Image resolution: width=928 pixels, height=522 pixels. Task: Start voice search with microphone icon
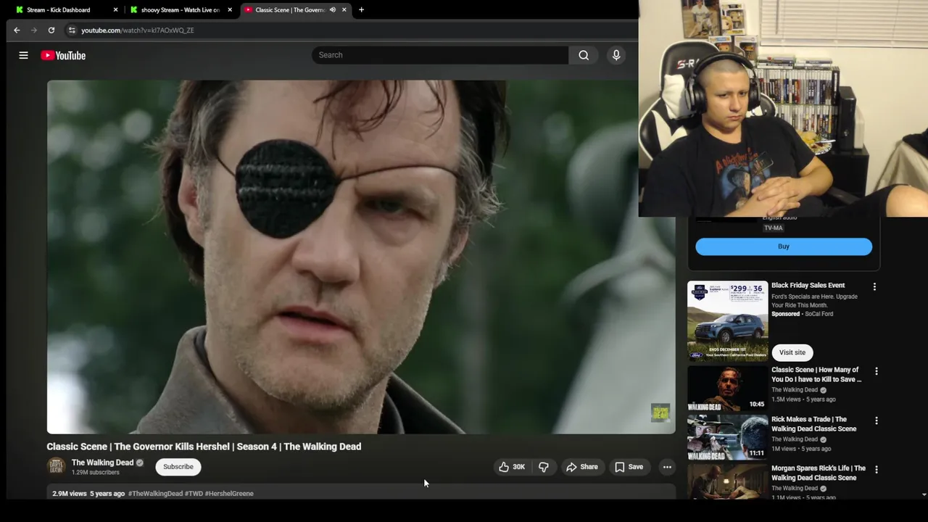(616, 55)
